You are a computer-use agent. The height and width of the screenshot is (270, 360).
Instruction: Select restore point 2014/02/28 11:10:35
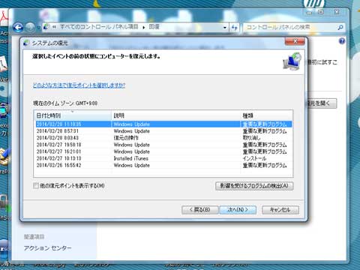click(163, 124)
